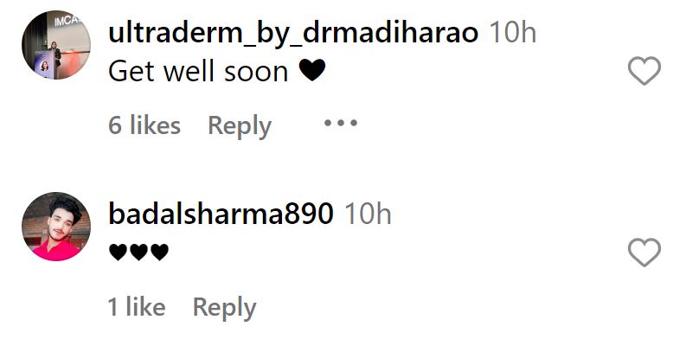Click the word 'Get' in the comment
The width and height of the screenshot is (686, 352).
tap(131, 71)
